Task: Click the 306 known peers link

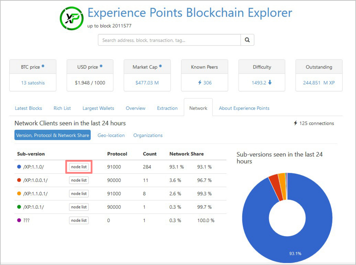Action: 207,83
